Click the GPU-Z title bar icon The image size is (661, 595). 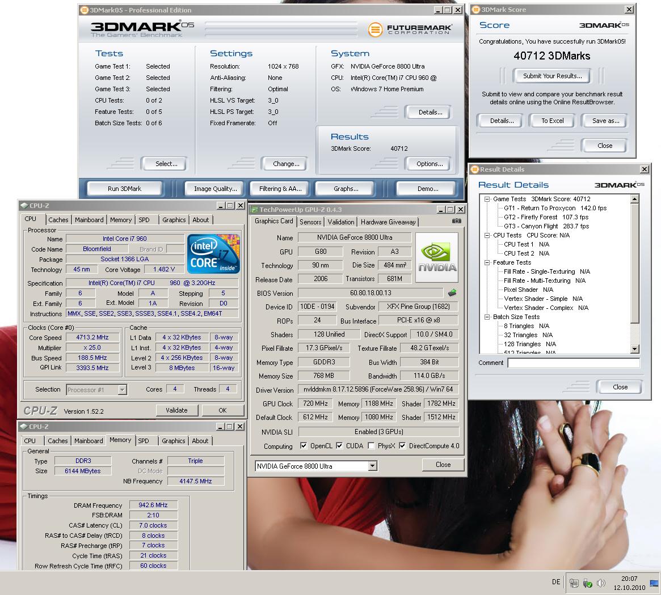pyautogui.click(x=254, y=209)
